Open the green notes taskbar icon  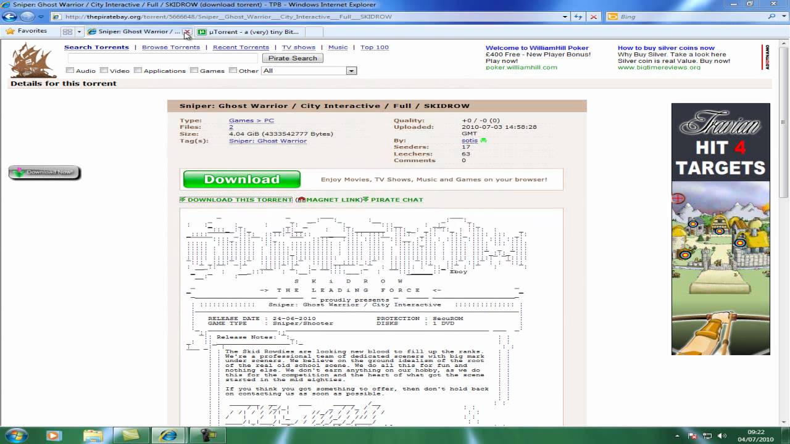(x=131, y=435)
